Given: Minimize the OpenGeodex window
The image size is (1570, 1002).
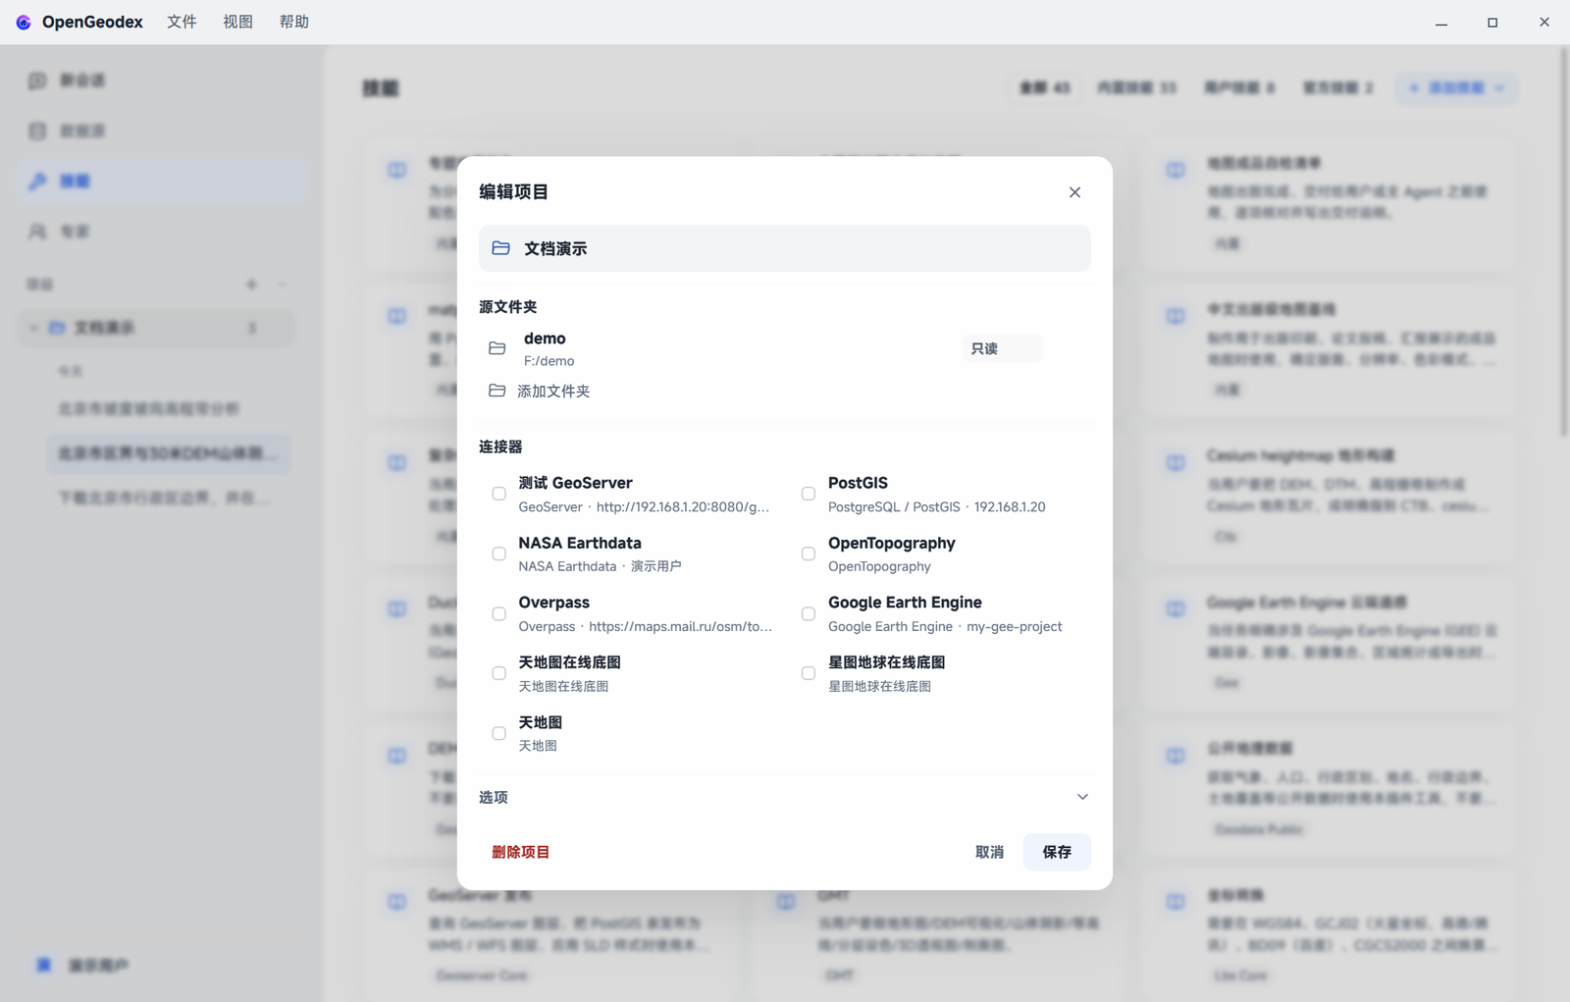Looking at the screenshot, I should pyautogui.click(x=1441, y=22).
